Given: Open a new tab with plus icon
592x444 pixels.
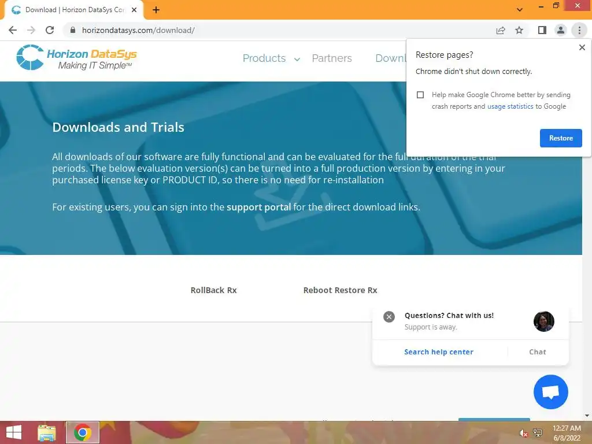Looking at the screenshot, I should pos(156,10).
